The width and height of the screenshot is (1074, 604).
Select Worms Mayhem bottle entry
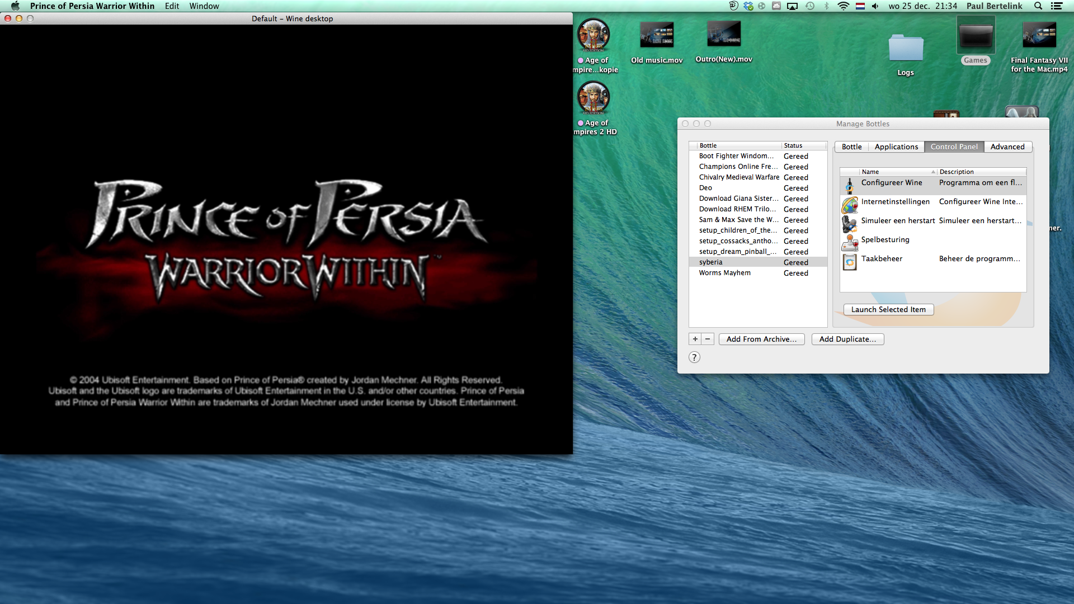(725, 273)
